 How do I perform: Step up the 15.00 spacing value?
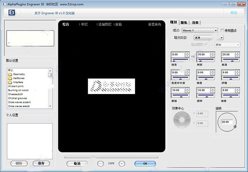(213, 54)
